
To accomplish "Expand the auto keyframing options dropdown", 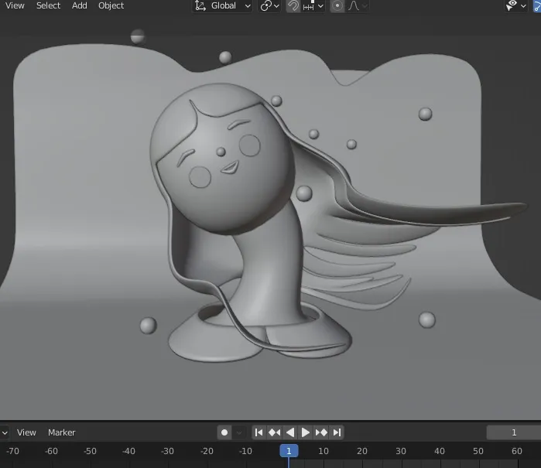I will coord(239,432).
